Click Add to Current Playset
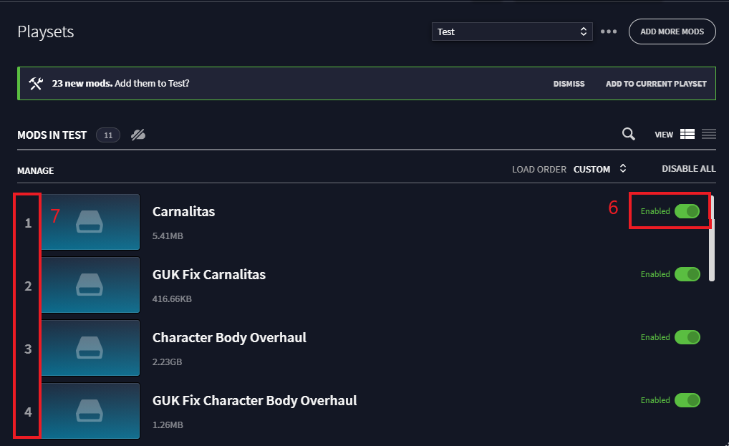This screenshot has height=446, width=729. pos(656,84)
